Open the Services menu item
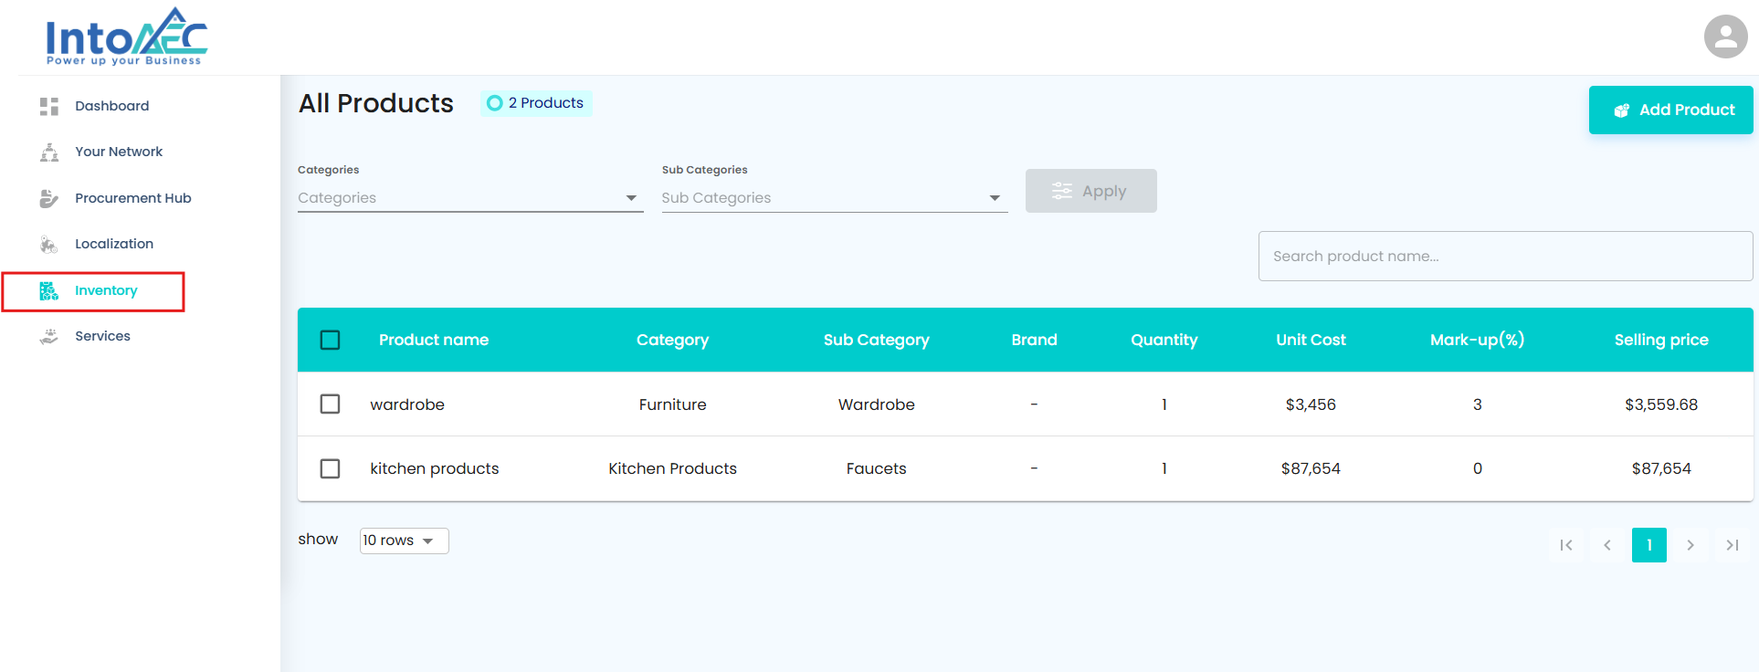This screenshot has height=672, width=1759. point(102,336)
